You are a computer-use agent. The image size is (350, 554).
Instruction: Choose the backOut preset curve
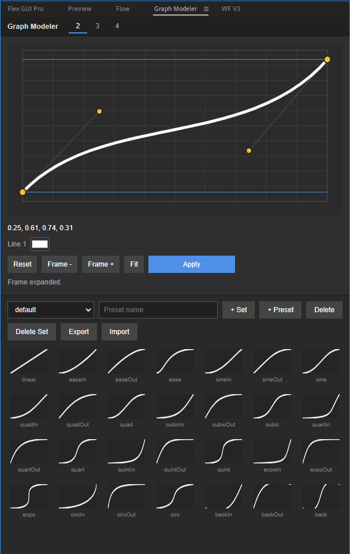click(x=273, y=496)
